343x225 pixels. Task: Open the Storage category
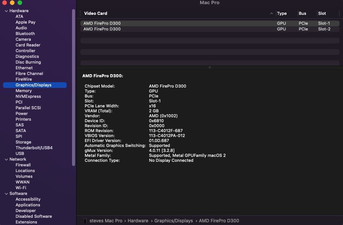(23, 142)
